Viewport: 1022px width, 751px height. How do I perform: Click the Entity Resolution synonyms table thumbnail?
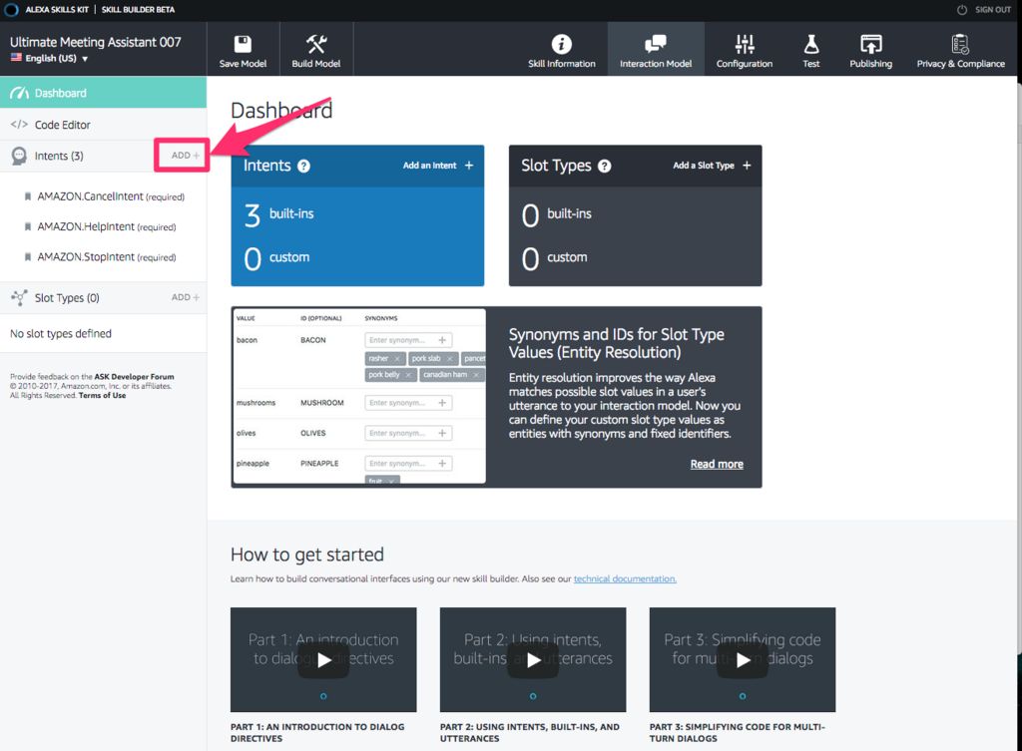[x=359, y=396]
